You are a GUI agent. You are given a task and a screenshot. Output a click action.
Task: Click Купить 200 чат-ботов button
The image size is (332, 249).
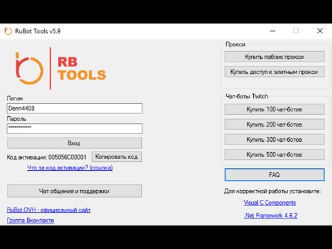click(x=275, y=124)
